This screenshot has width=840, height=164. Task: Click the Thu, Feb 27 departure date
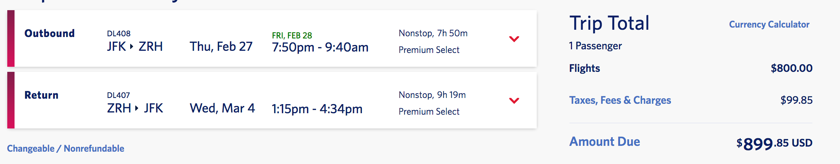tap(221, 46)
